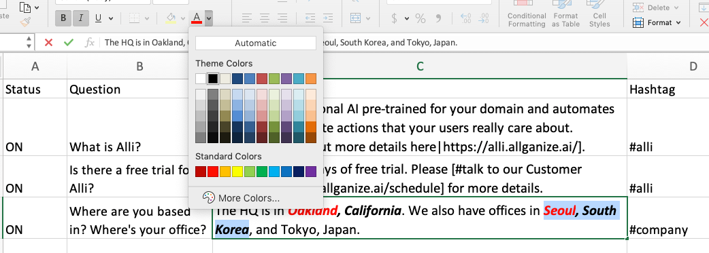The width and height of the screenshot is (709, 253).
Task: Open the Fill Color dropdown arrow
Action: 183,19
